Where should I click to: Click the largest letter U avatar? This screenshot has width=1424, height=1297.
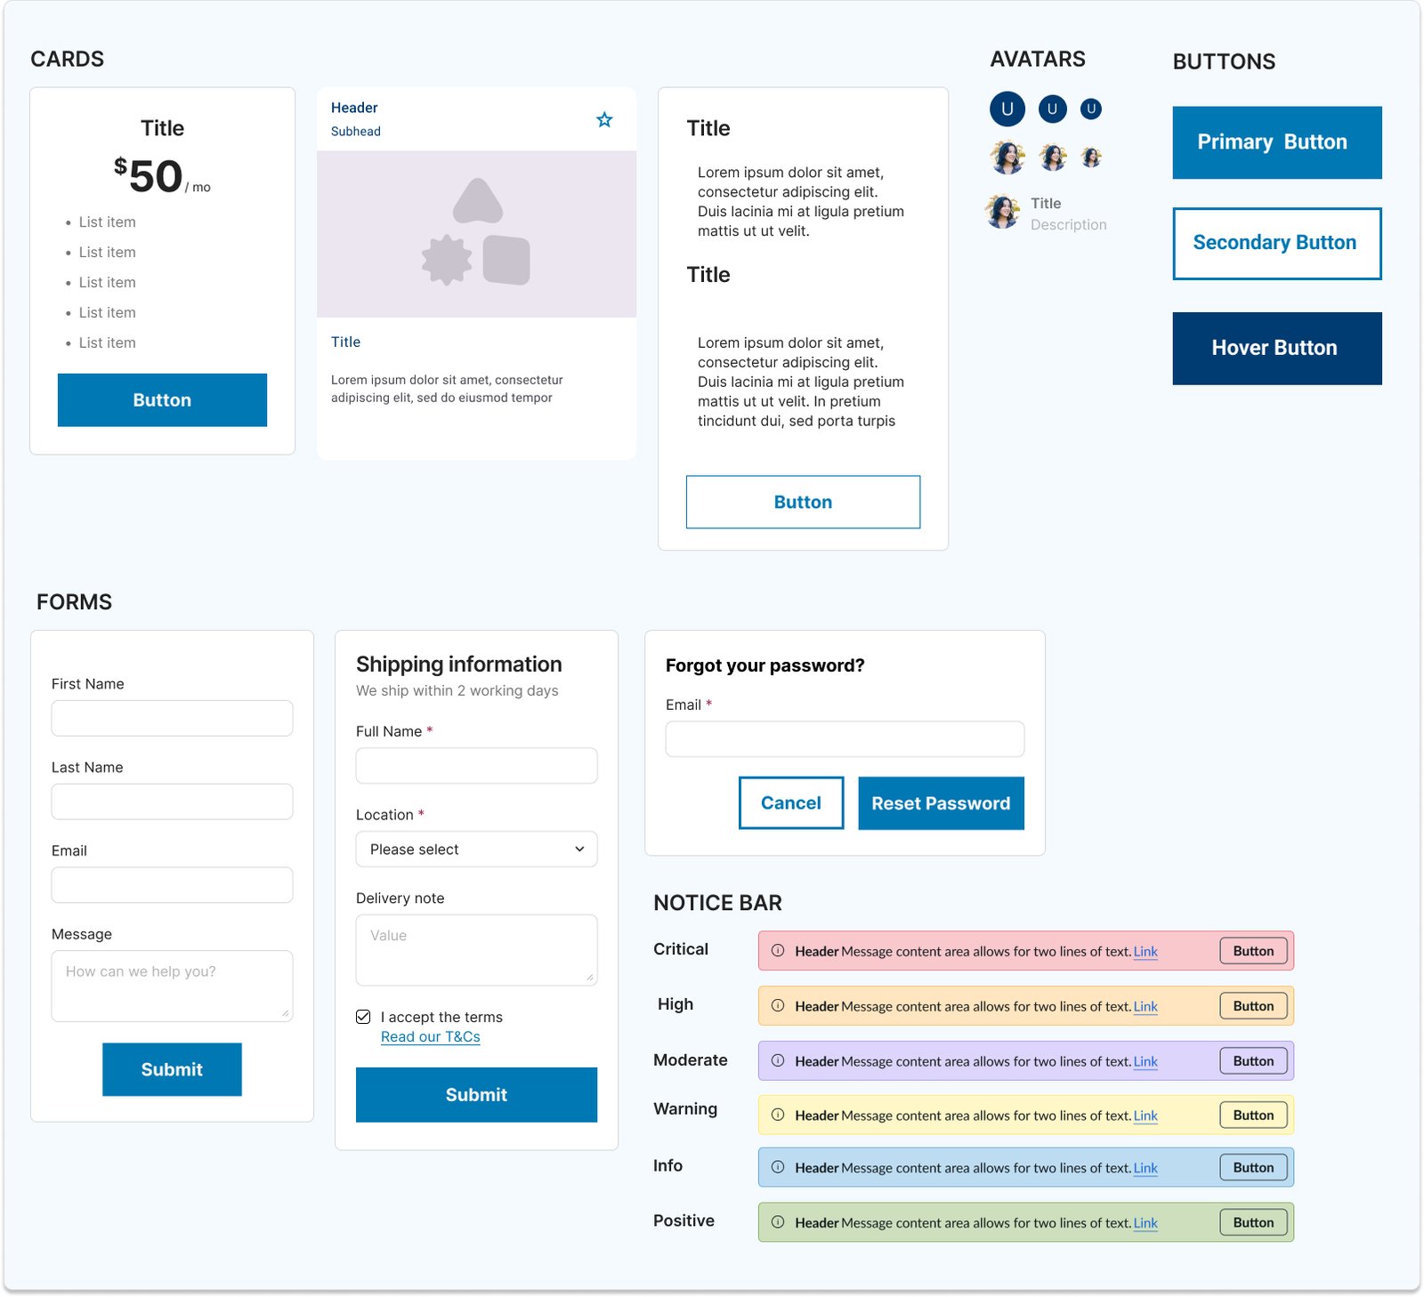(x=1007, y=109)
